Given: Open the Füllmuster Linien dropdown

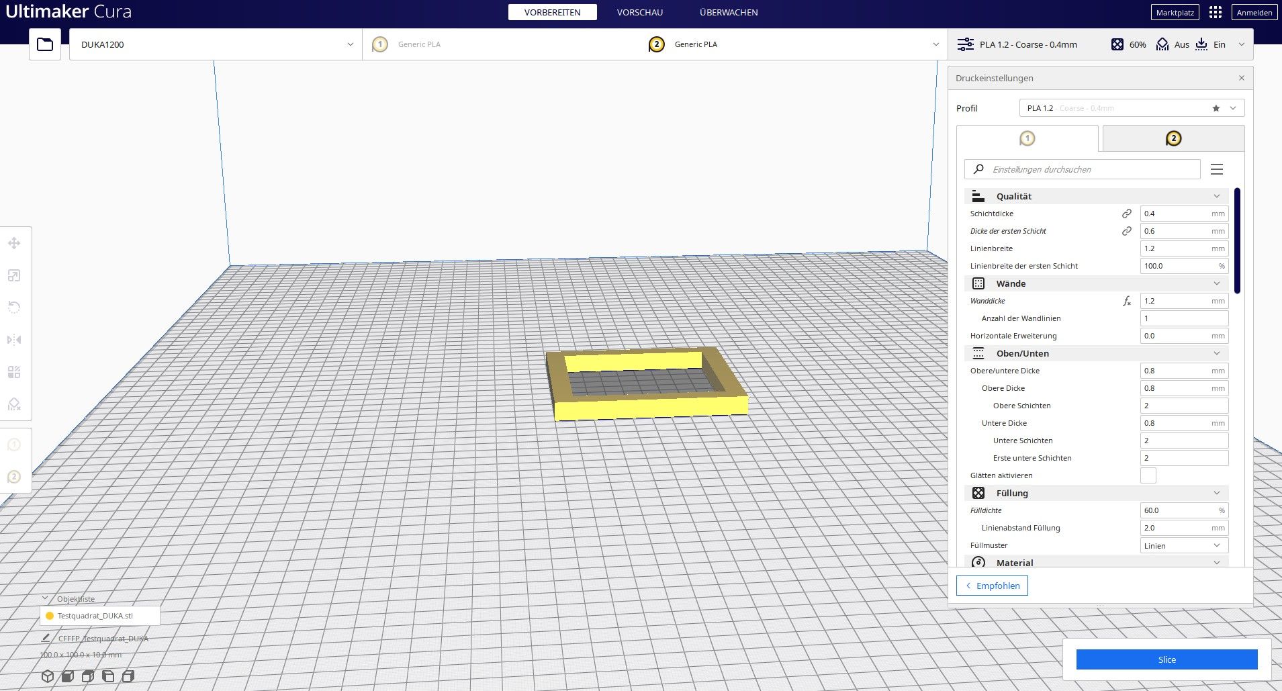Looking at the screenshot, I should [x=1184, y=545].
